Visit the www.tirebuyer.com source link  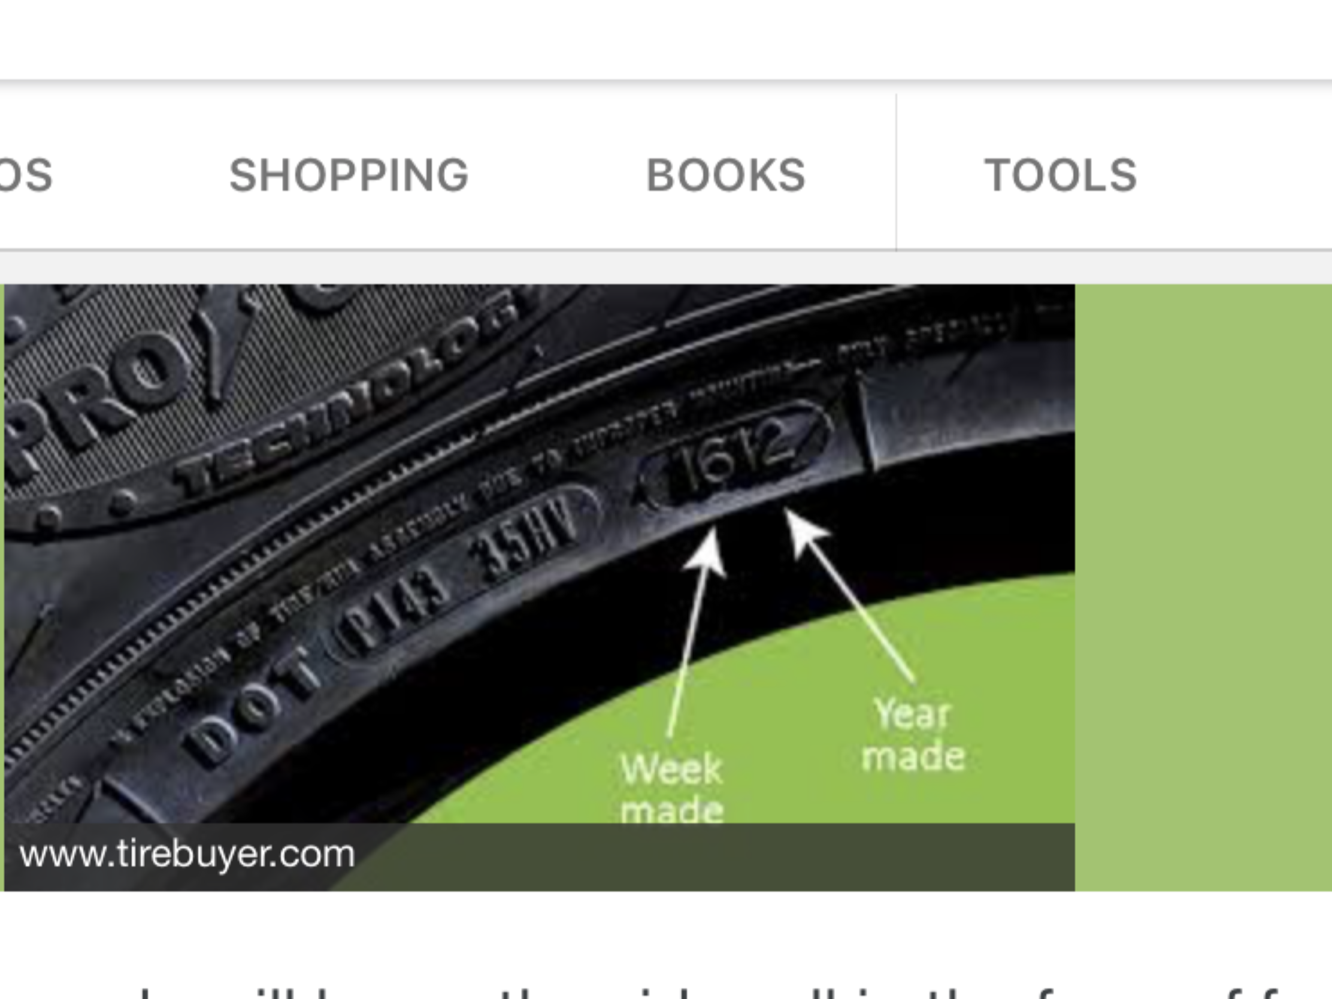[x=187, y=854]
